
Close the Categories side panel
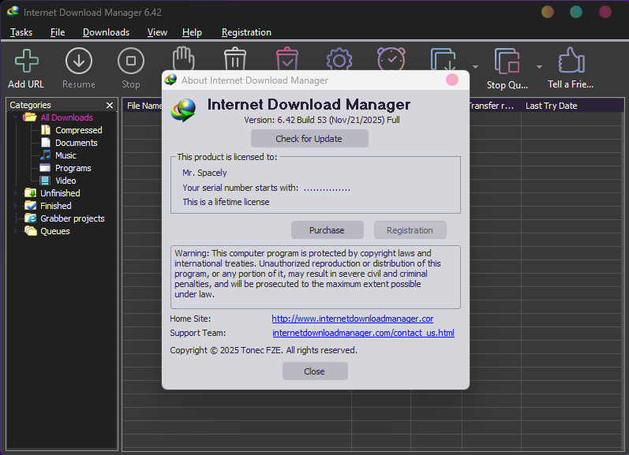click(x=110, y=105)
